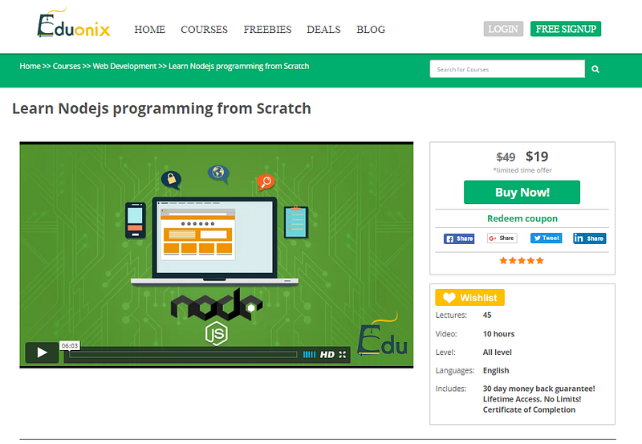Viewport: 642px width, 444px height.
Task: Click the video progress bar
Action: 183,355
